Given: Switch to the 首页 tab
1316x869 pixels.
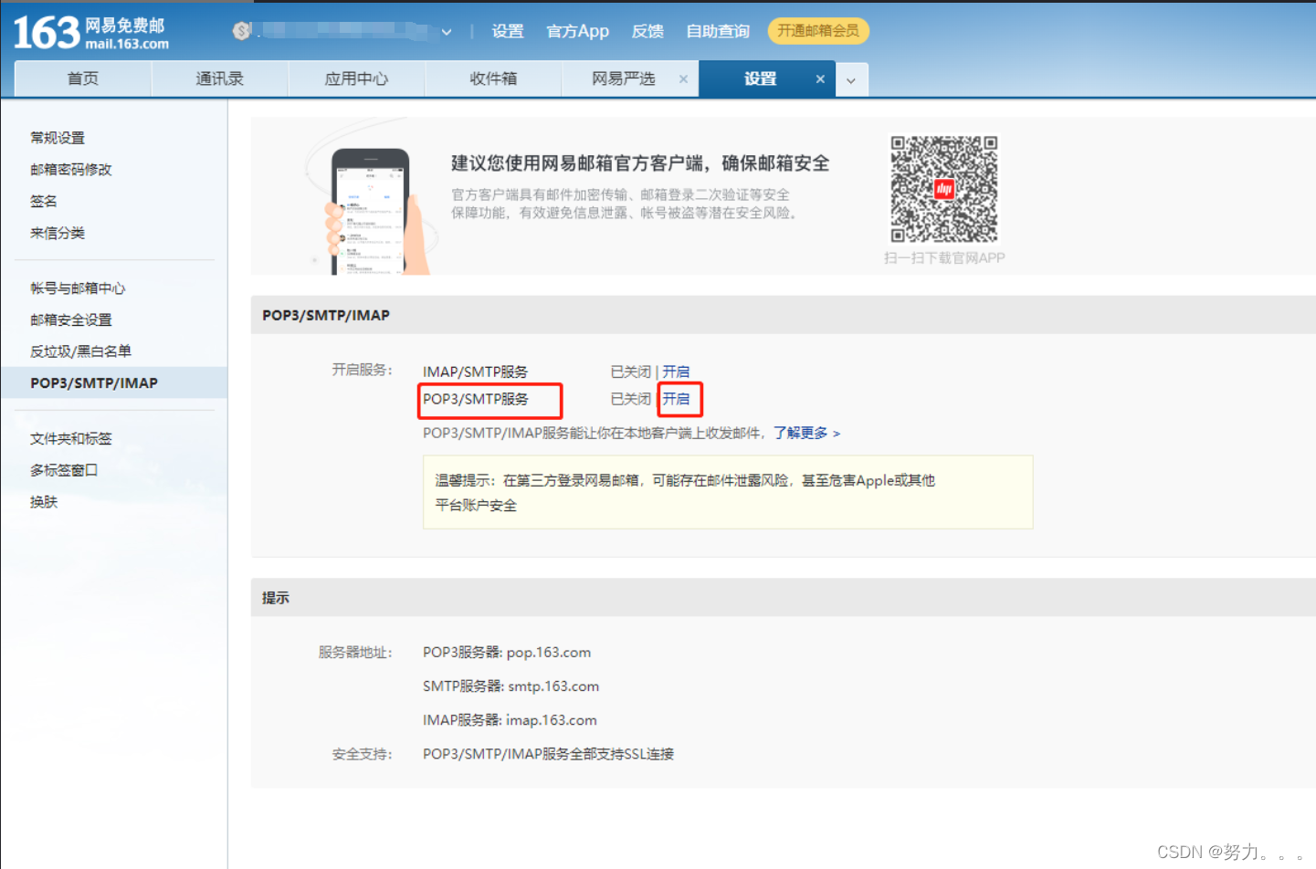Looking at the screenshot, I should [83, 79].
